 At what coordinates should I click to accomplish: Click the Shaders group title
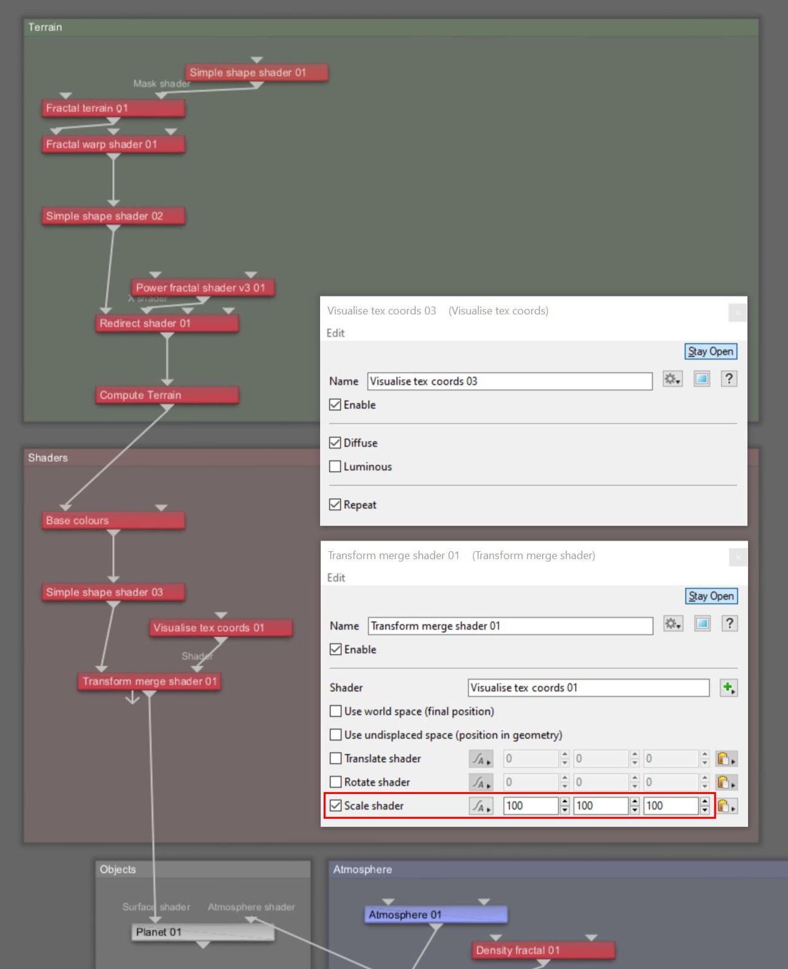pos(48,458)
